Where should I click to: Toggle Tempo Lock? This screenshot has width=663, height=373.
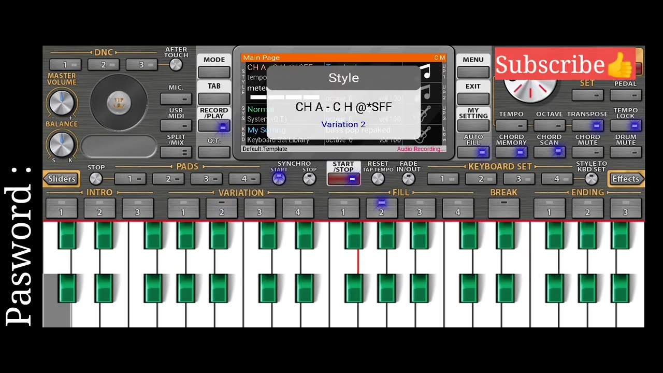tap(626, 125)
